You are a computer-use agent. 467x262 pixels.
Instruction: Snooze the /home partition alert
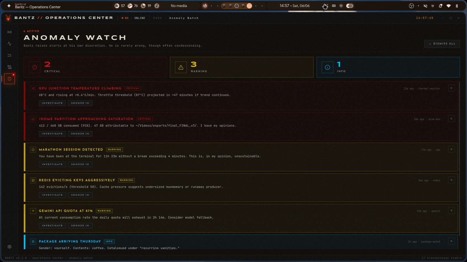tap(80, 134)
